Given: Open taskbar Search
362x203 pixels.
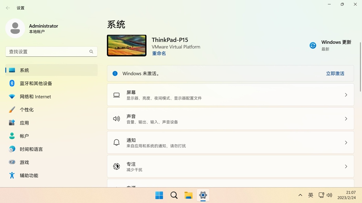Looking at the screenshot, I should 174,195.
